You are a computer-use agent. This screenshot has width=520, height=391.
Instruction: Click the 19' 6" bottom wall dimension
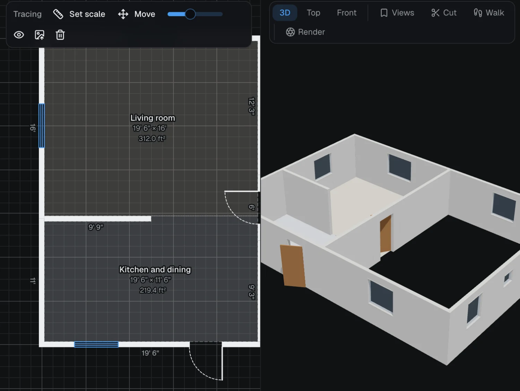(x=150, y=353)
